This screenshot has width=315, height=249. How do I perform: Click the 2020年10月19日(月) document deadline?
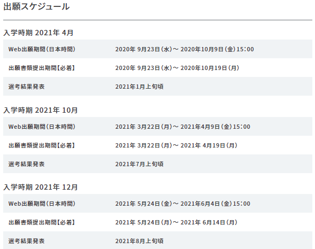[x=210, y=68]
